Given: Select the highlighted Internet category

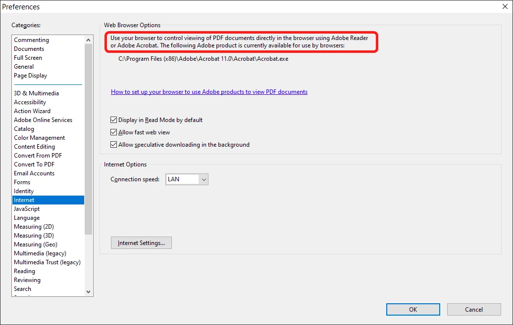Looking at the screenshot, I should pyautogui.click(x=48, y=200).
